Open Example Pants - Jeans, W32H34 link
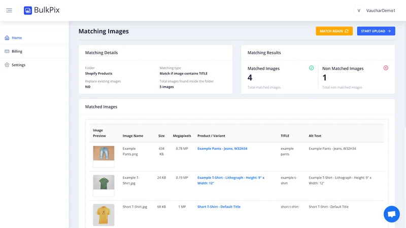The height and width of the screenshot is (228, 406). point(222,148)
